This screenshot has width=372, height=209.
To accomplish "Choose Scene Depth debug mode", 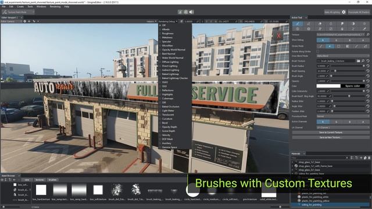I will pos(169,131).
